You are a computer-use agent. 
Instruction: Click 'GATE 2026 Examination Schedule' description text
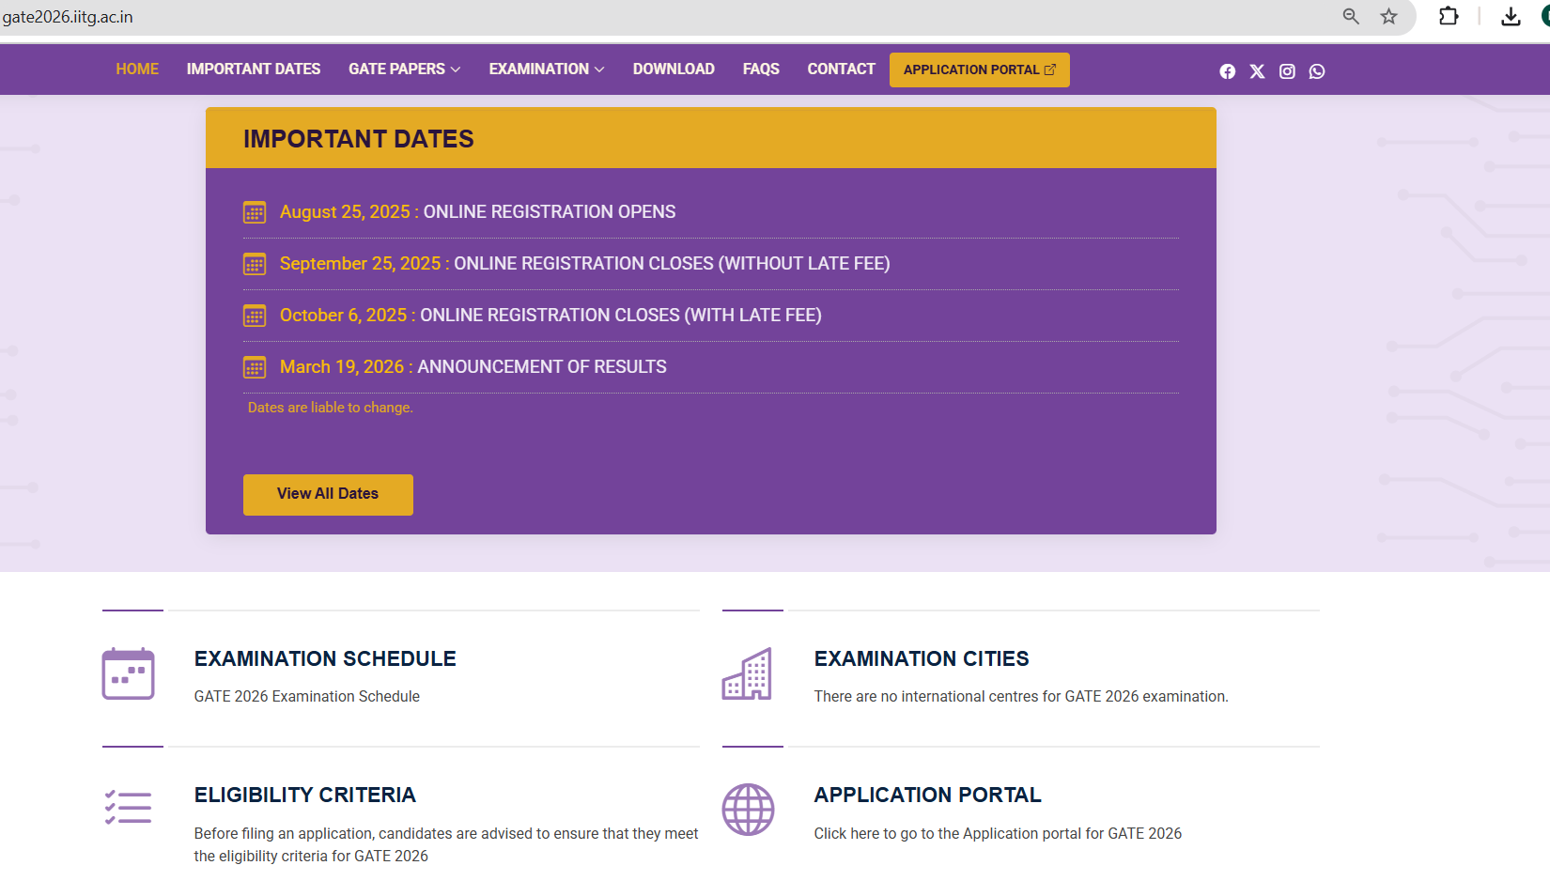[307, 697]
